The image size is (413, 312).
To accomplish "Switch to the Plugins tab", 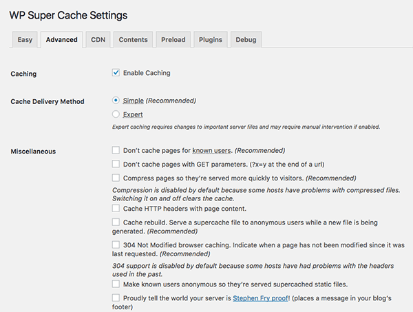I will click(x=210, y=40).
